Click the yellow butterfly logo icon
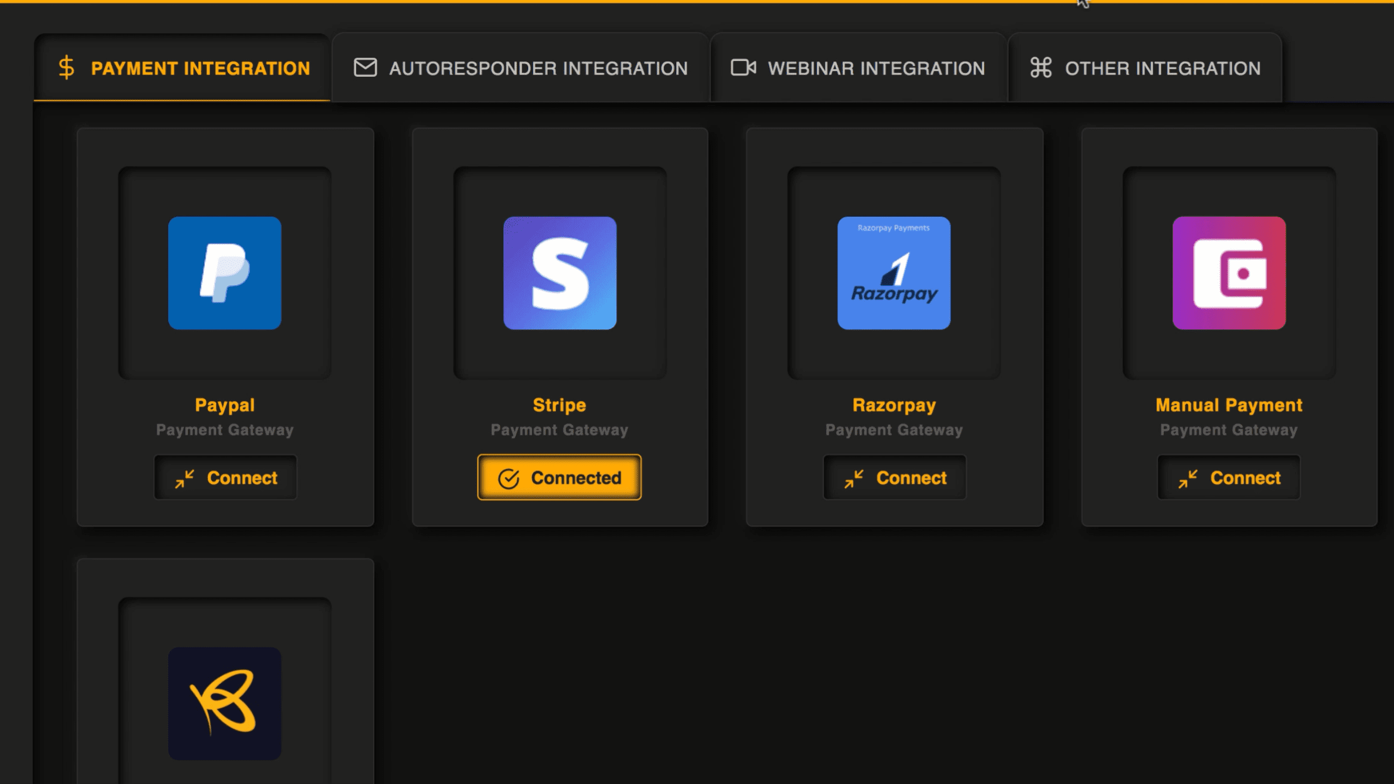 point(224,703)
